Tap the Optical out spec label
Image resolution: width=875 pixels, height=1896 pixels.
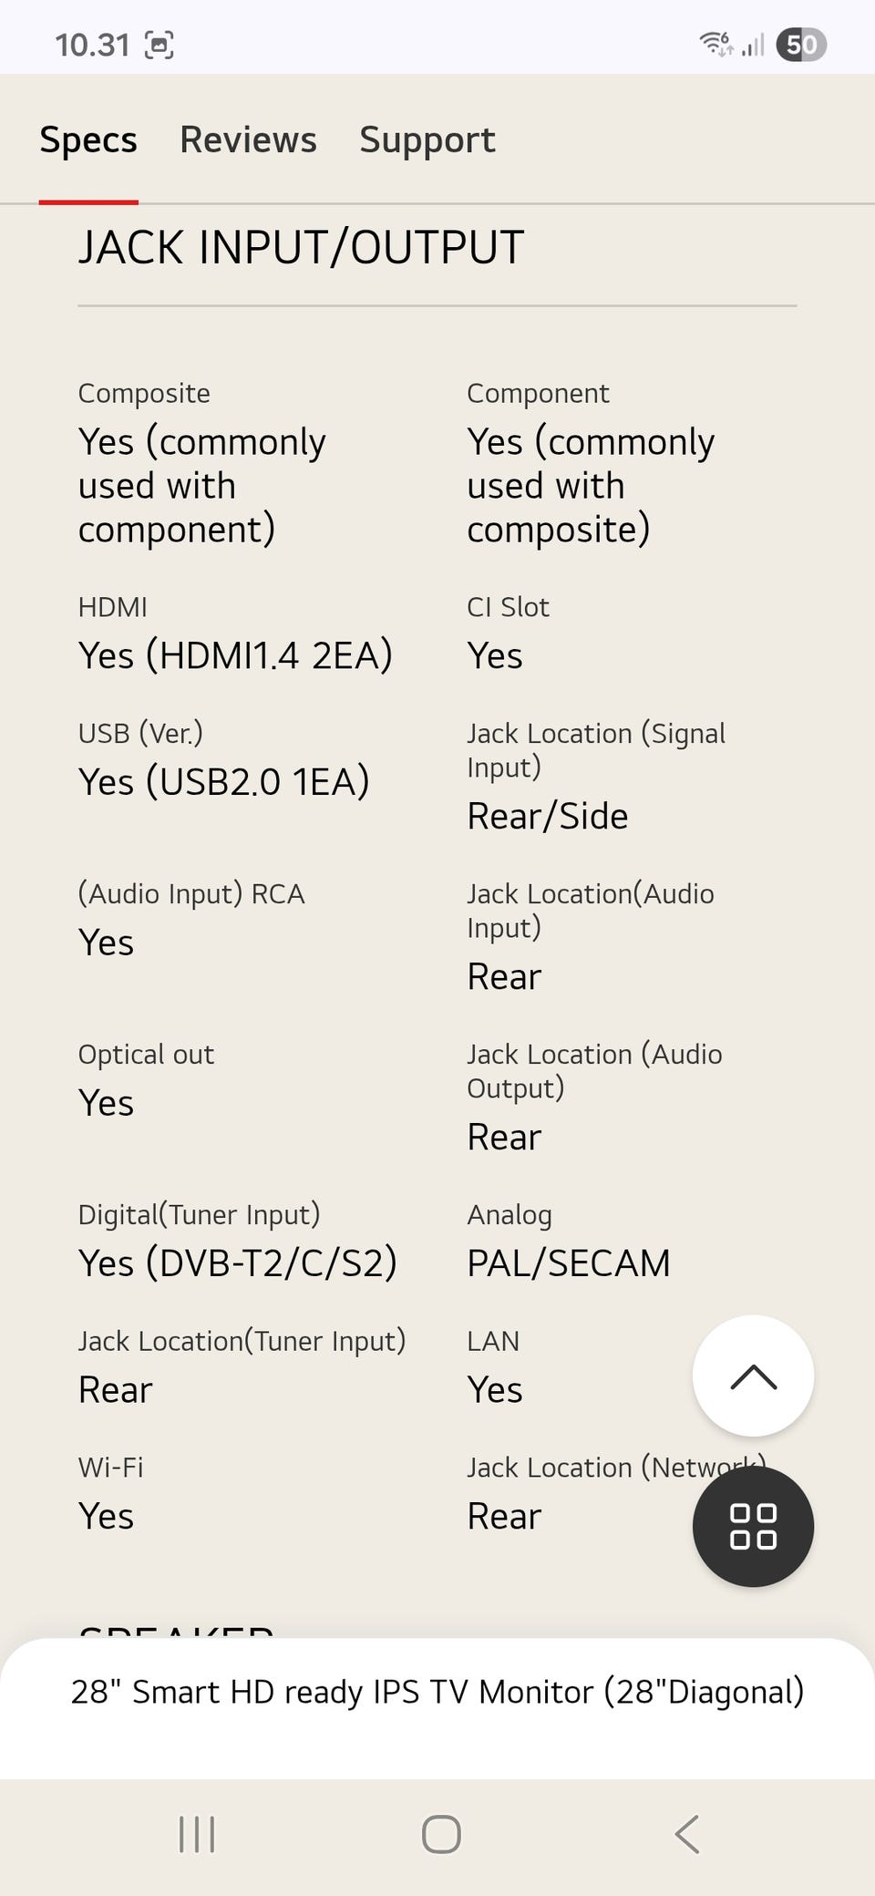(146, 1055)
